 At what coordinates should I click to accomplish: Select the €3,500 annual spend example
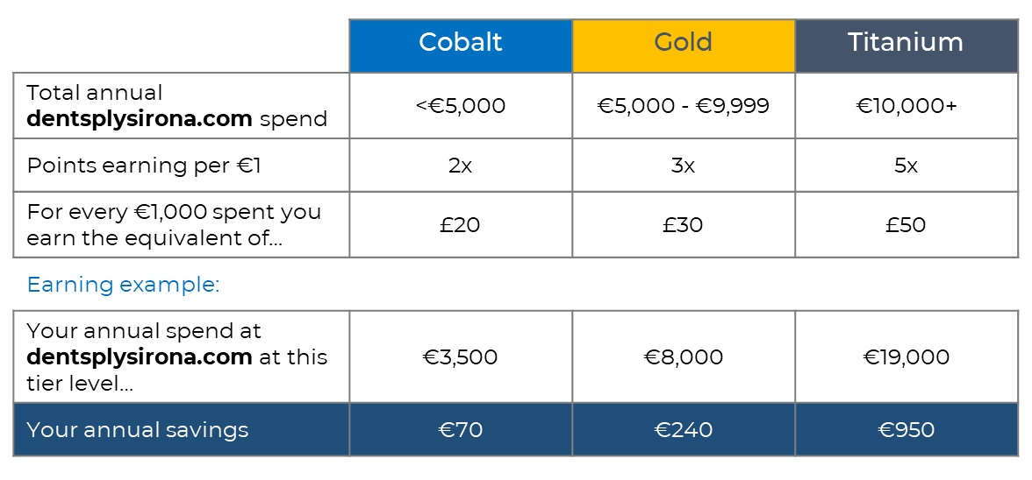pyautogui.click(x=461, y=357)
